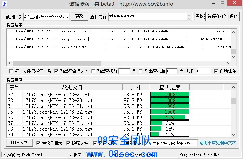Click the scrollbar thumb in 搜索进度 list
243x159 pixels.
pos(234,101)
